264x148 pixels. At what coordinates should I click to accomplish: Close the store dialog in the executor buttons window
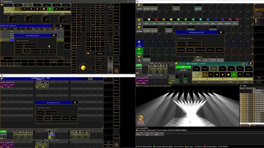pyautogui.click(x=75, y=102)
